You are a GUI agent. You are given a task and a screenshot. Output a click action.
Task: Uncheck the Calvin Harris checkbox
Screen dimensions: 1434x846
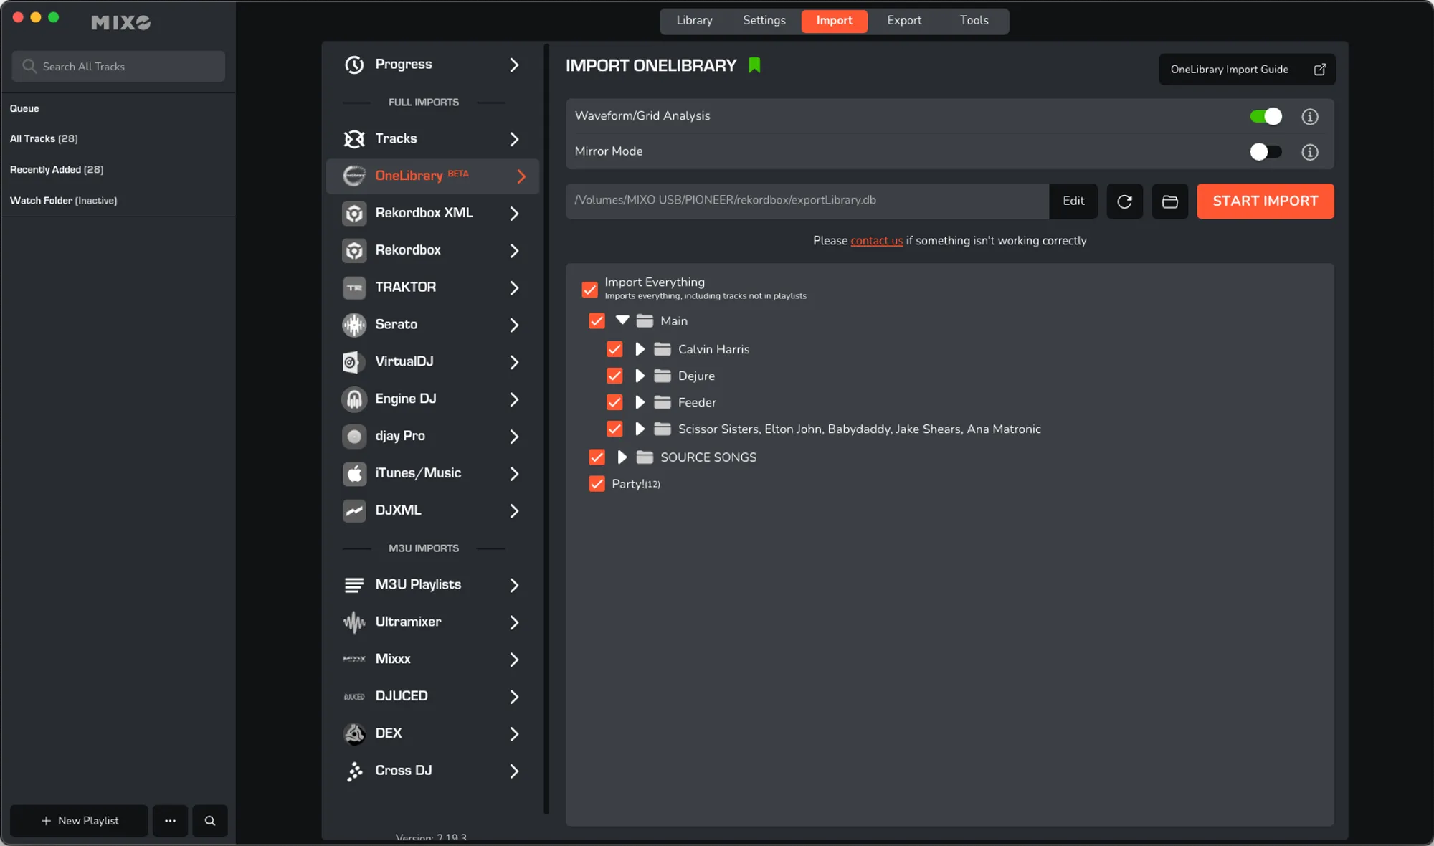coord(614,349)
